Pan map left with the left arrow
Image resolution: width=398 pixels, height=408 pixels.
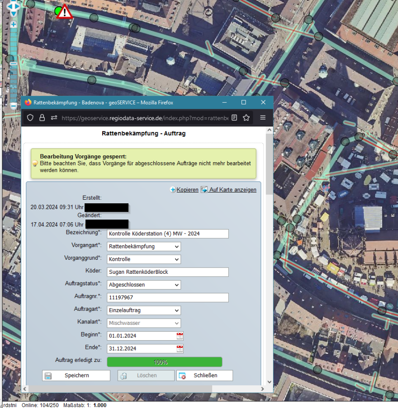9,6
